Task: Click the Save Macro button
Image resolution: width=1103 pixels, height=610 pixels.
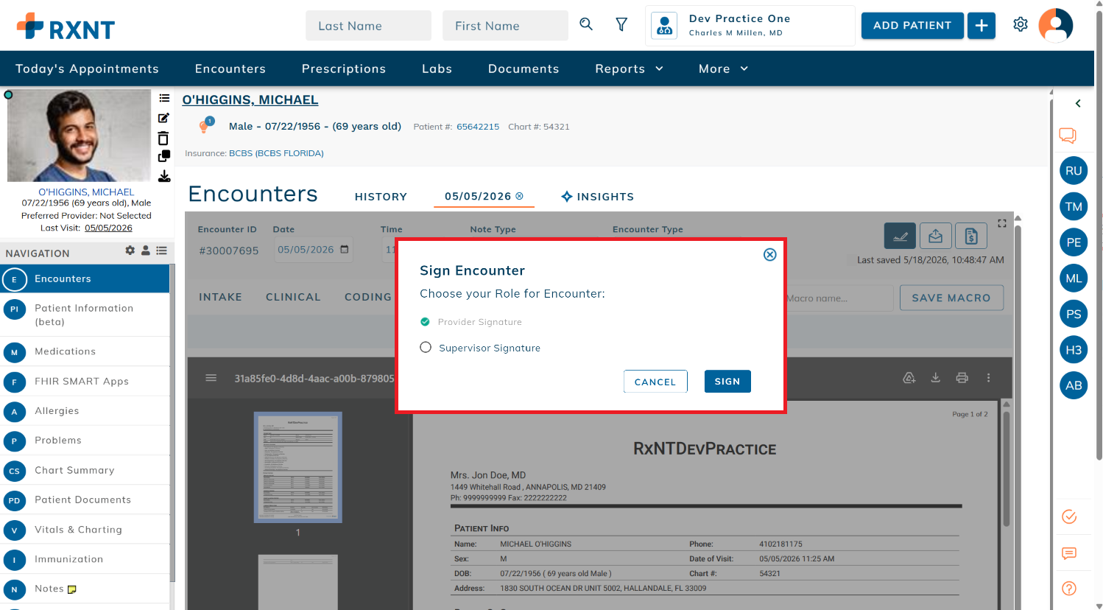Action: coord(951,298)
